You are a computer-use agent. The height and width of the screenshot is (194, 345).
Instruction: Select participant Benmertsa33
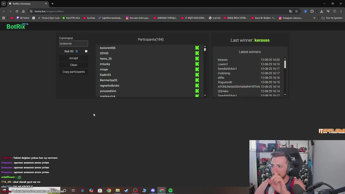[x=109, y=80]
